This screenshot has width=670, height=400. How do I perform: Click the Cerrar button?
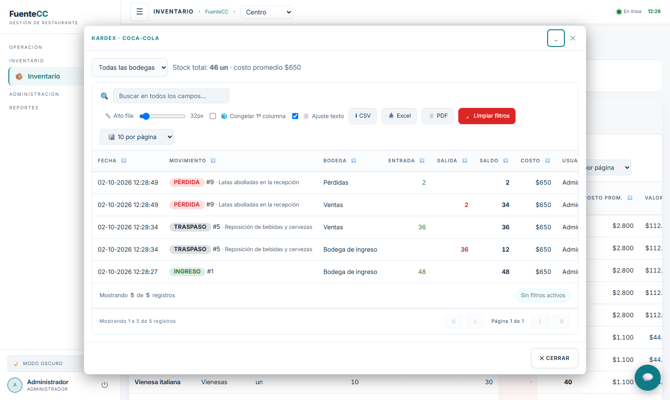(555, 358)
